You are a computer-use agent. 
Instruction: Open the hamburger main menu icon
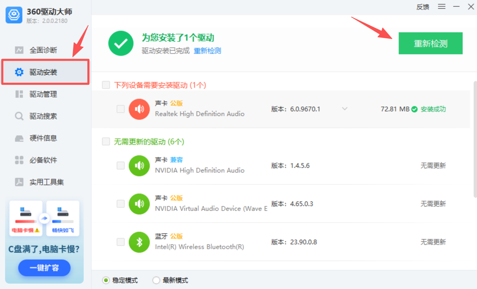click(x=442, y=7)
